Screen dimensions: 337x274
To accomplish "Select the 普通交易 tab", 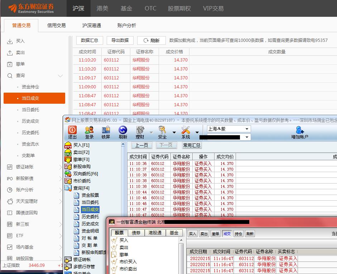I will pyautogui.click(x=21, y=25).
